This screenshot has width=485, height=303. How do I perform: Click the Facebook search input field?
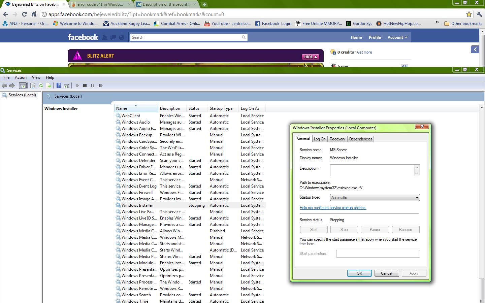185,37
